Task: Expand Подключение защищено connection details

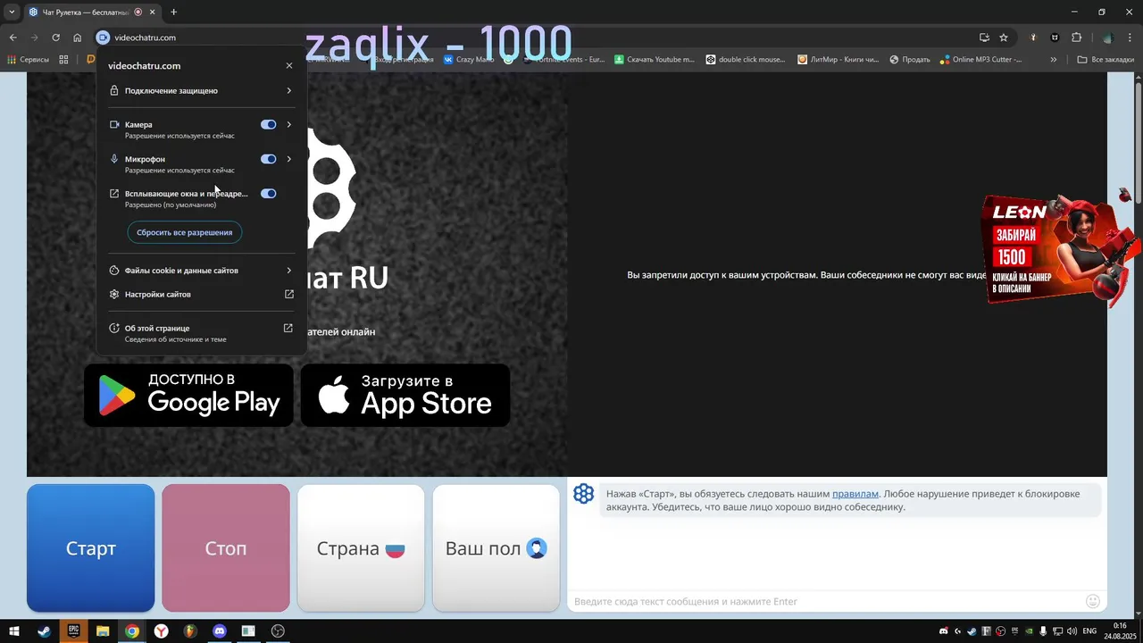Action: (201, 90)
